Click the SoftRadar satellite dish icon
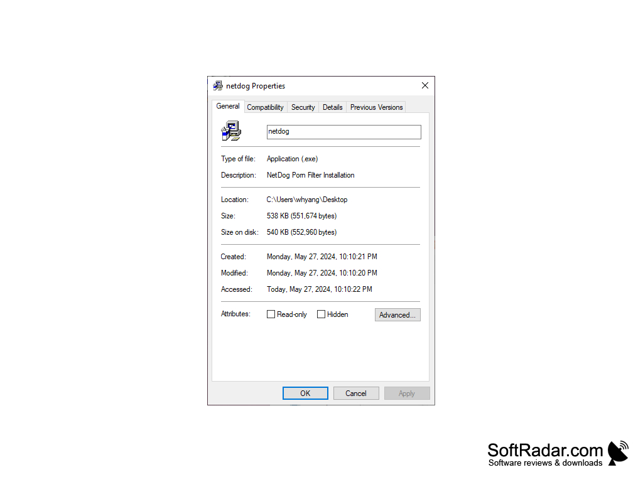643x482 pixels. [x=619, y=451]
